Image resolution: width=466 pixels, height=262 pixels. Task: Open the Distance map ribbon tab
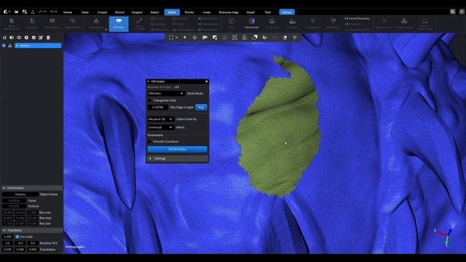[x=229, y=12]
